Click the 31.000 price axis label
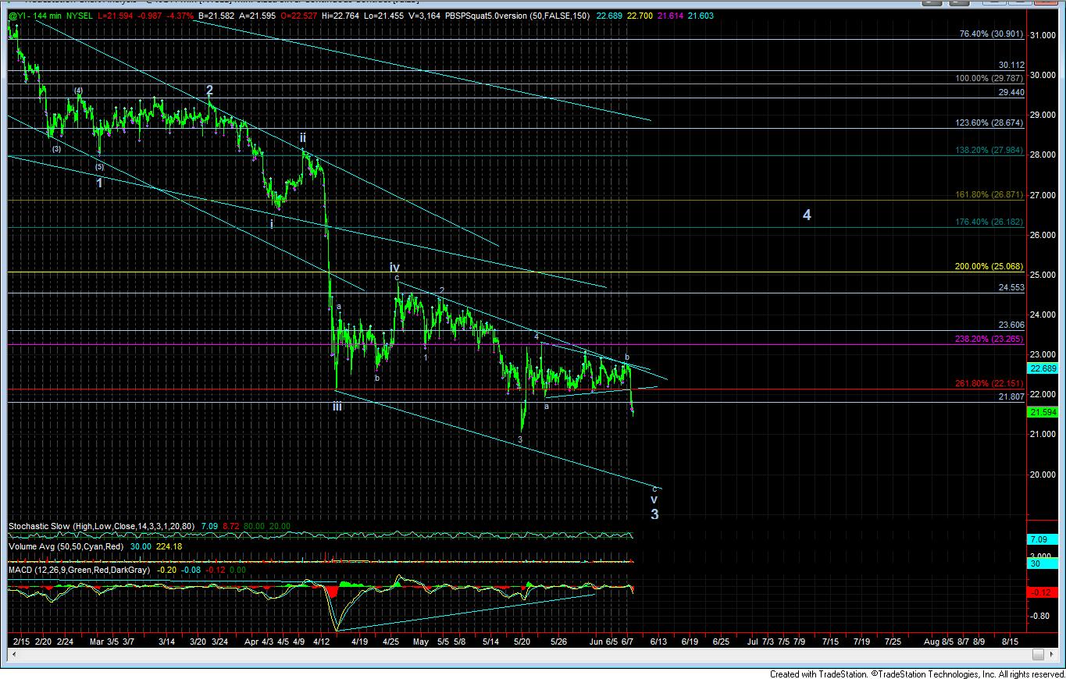 pos(1044,35)
